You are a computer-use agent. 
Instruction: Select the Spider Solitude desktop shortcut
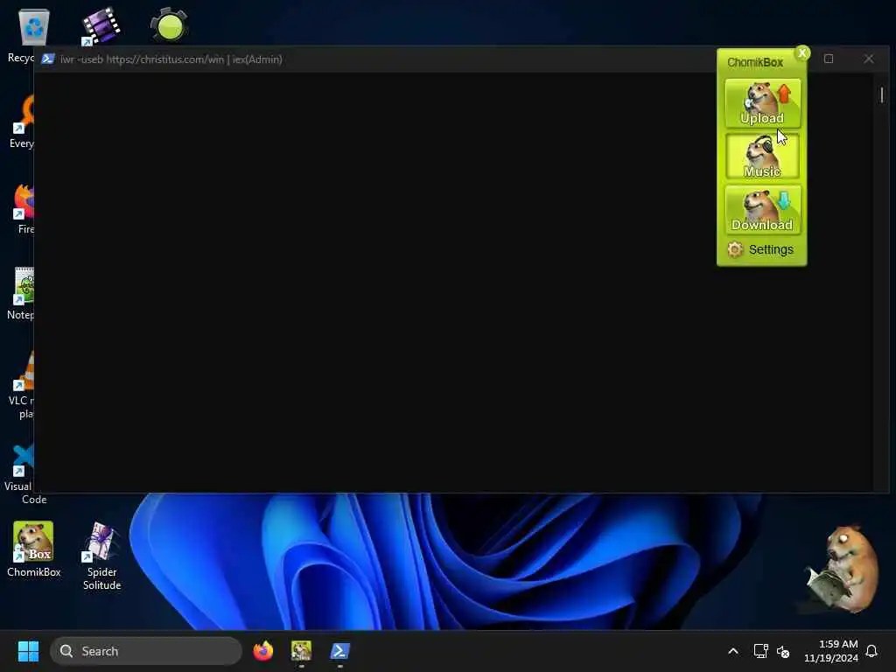101,556
